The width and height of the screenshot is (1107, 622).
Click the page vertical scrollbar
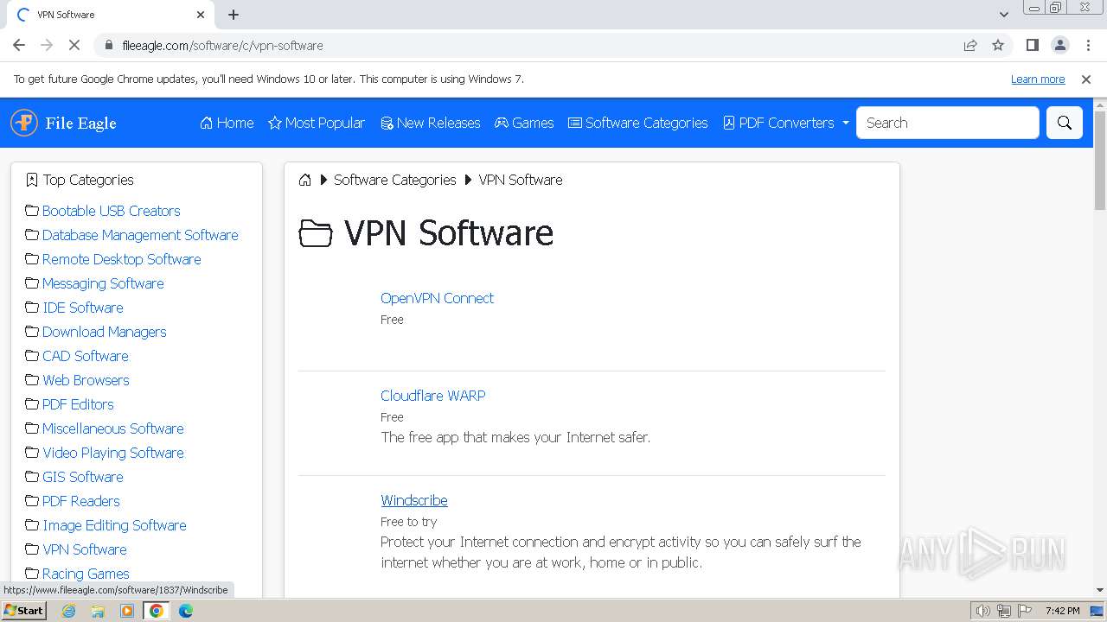1100,160
